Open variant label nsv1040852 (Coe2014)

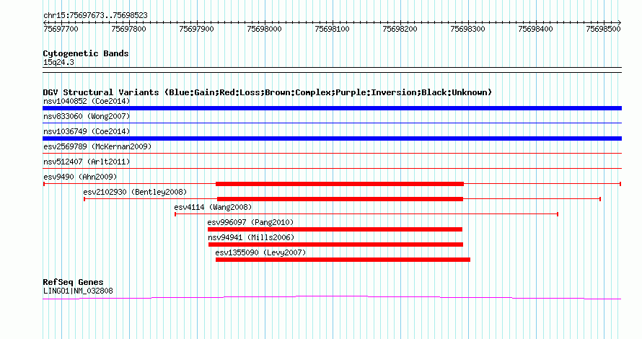pyautogui.click(x=87, y=101)
